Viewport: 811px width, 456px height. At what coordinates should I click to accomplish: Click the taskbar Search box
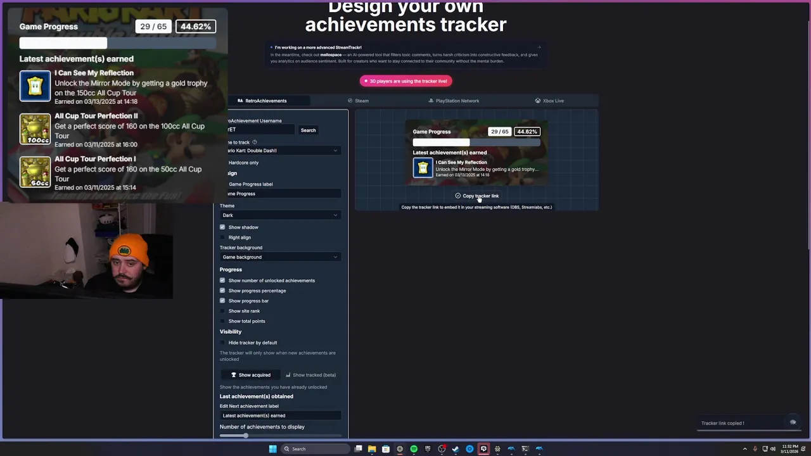[314, 449]
